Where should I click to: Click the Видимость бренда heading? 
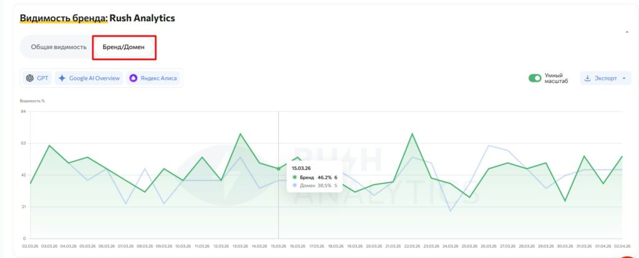click(97, 18)
